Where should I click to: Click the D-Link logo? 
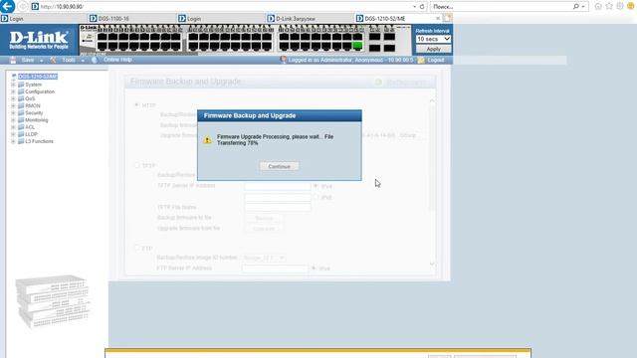[39, 40]
